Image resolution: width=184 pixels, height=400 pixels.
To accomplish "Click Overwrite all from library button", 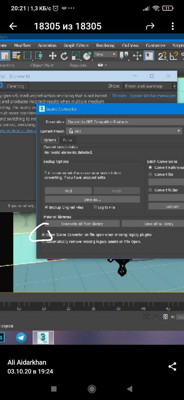I will pos(82,224).
